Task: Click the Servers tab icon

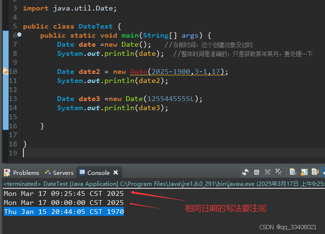Action: tap(48, 173)
